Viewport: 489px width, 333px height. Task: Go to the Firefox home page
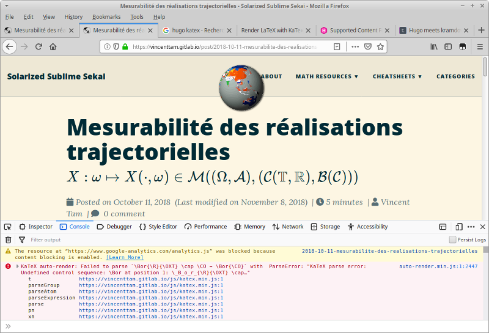[x=53, y=46]
